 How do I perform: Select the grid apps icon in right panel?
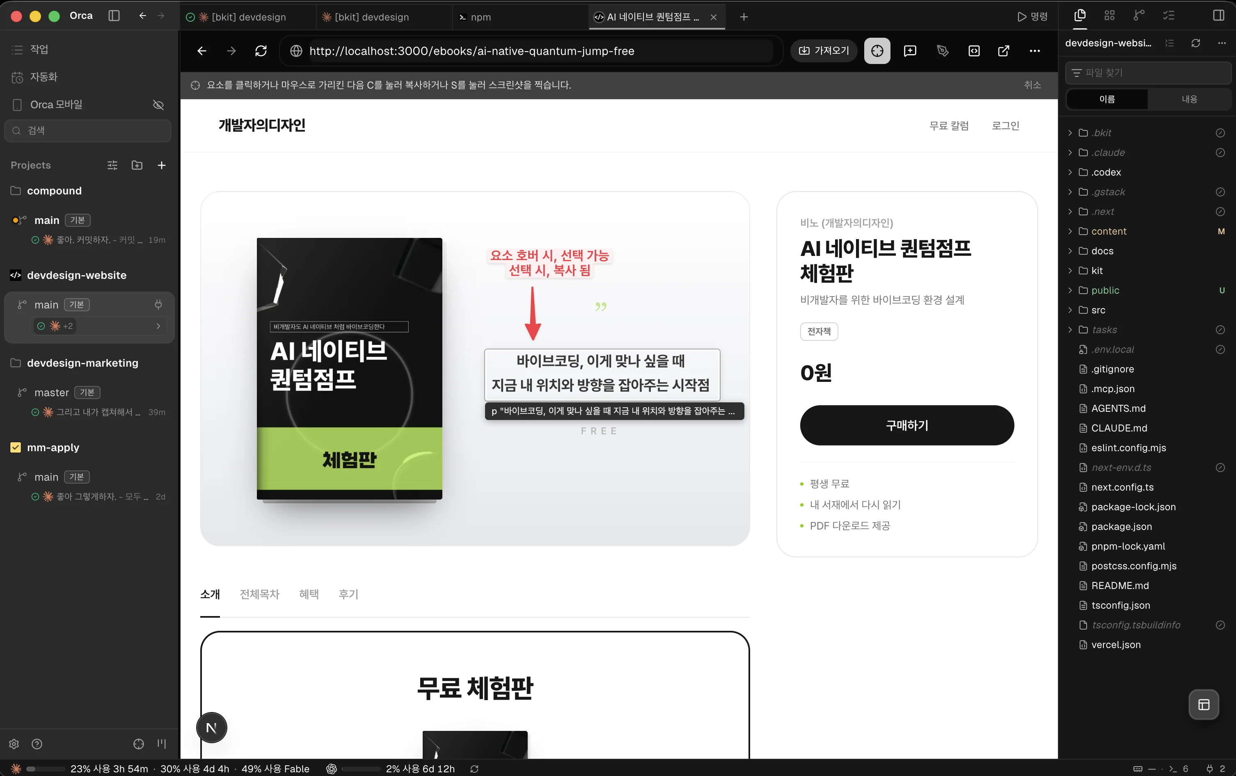[x=1110, y=16]
